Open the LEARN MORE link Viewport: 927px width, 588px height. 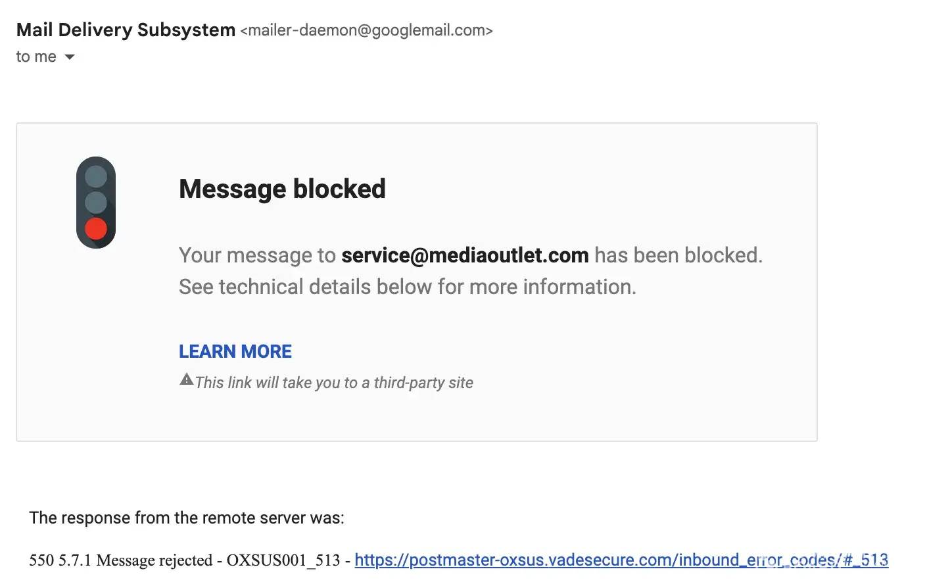235,351
